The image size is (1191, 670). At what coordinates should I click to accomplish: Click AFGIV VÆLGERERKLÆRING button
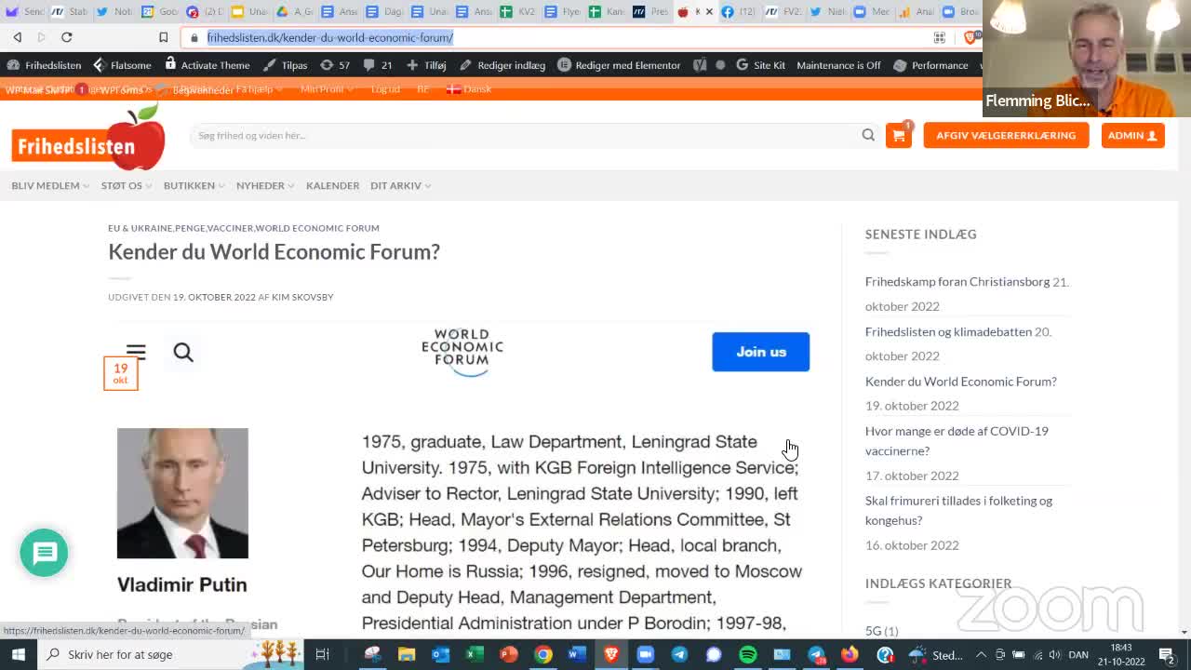click(1006, 135)
